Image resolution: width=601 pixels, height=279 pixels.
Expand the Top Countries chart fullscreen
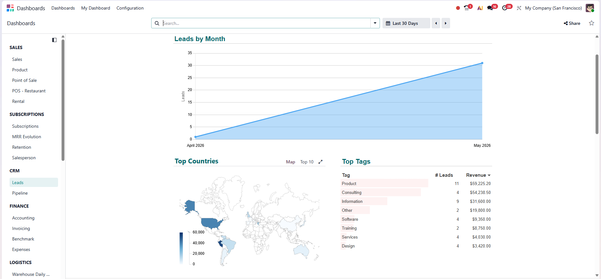click(320, 162)
